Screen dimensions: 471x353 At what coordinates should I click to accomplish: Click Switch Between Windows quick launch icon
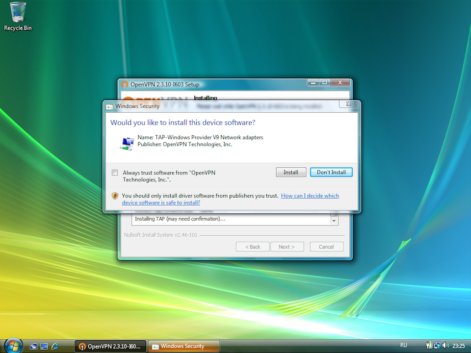(x=33, y=347)
